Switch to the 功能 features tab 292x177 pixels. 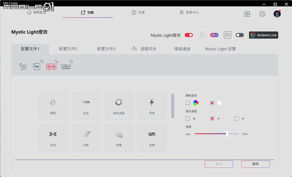[x=87, y=12]
